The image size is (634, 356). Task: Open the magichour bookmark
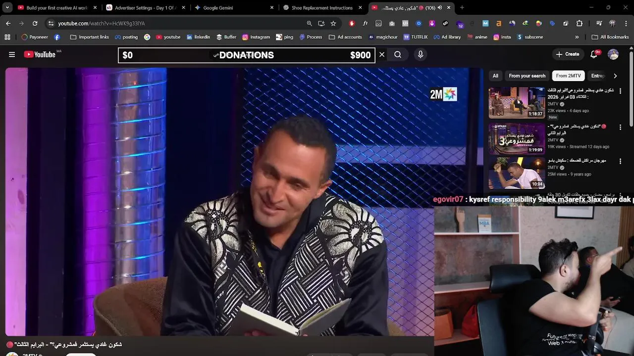point(383,37)
